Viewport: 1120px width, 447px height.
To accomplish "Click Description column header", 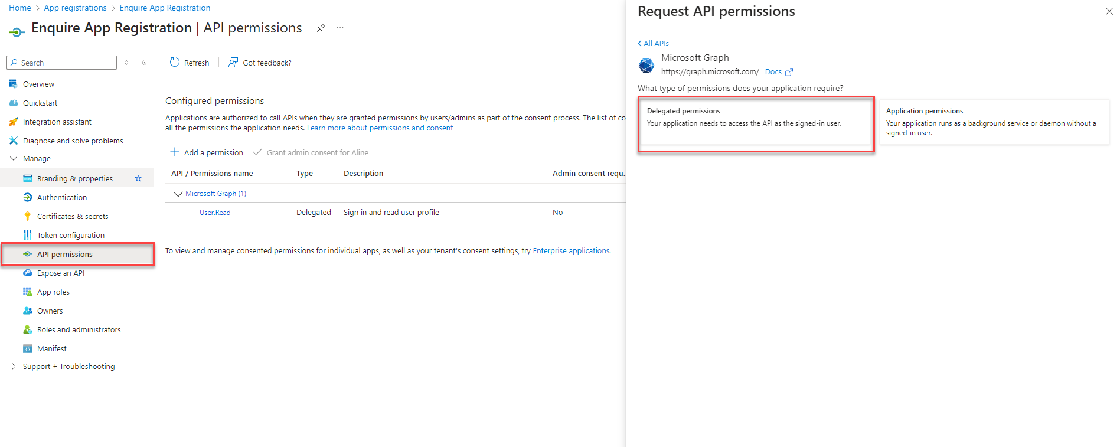I will (364, 173).
